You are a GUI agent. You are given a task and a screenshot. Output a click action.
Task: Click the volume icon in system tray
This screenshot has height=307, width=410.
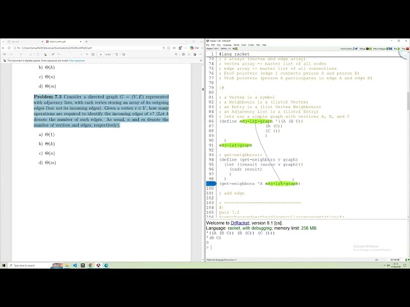[x=388, y=265]
